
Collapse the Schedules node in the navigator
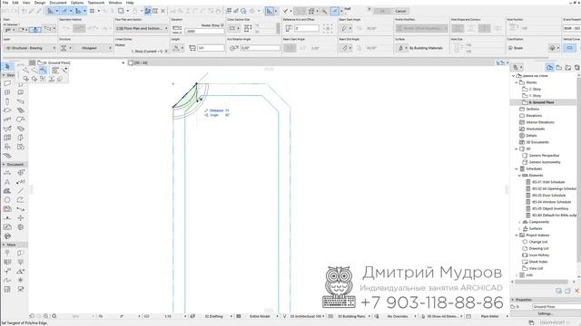pyautogui.click(x=517, y=169)
